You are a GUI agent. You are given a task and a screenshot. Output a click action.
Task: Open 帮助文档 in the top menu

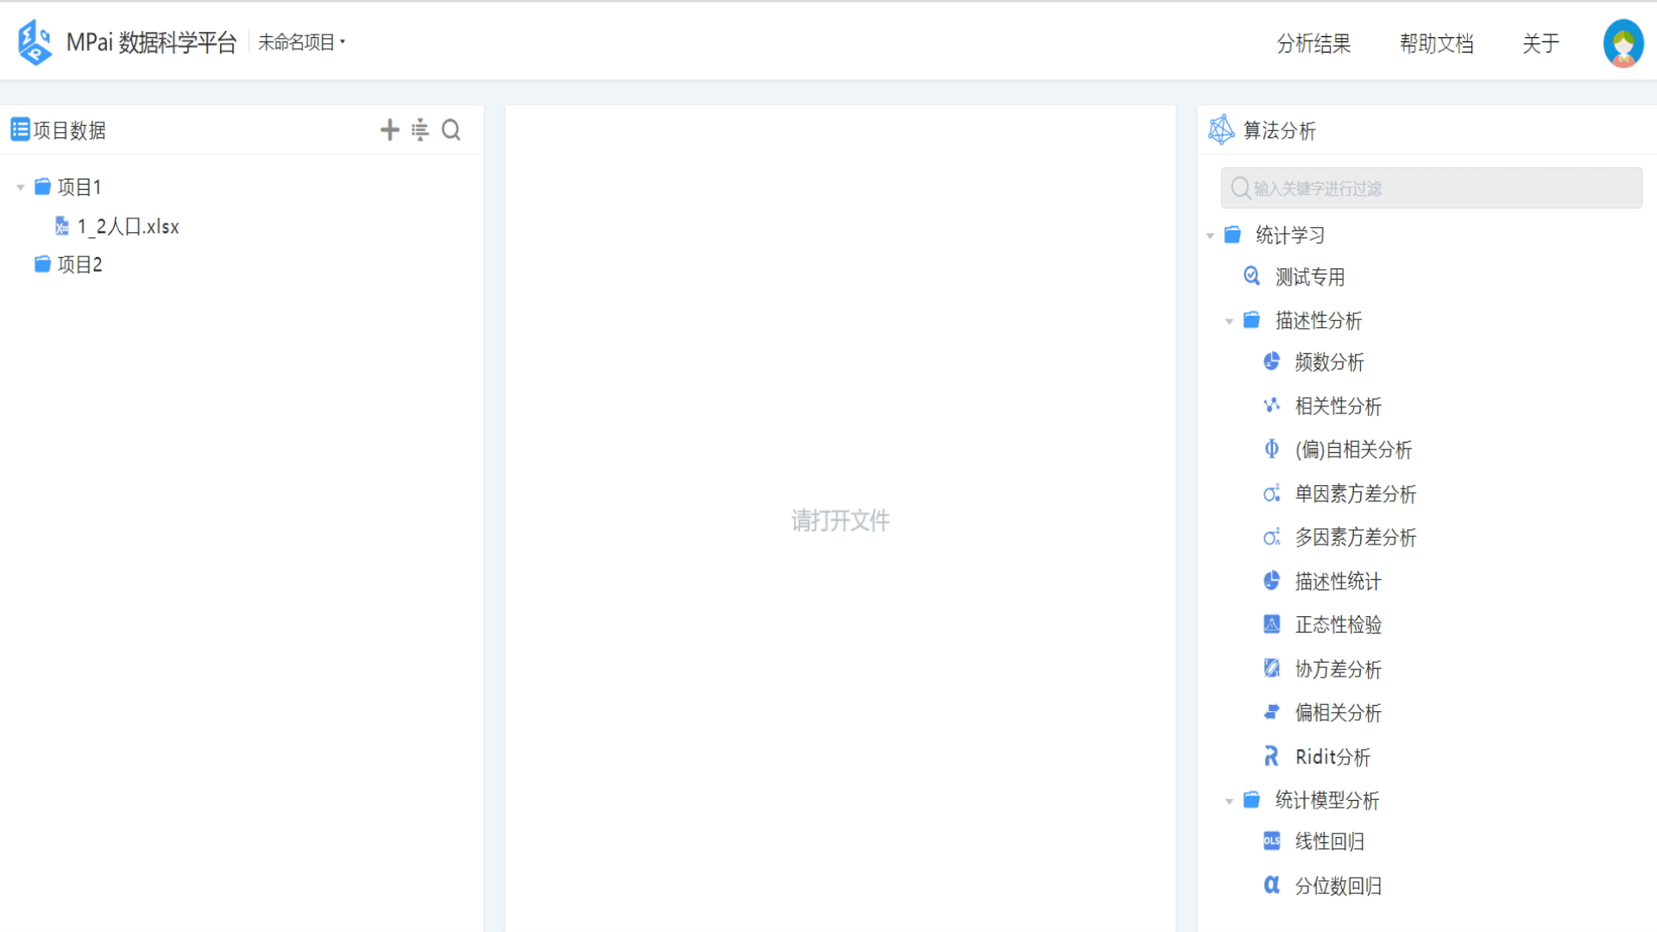click(1436, 43)
